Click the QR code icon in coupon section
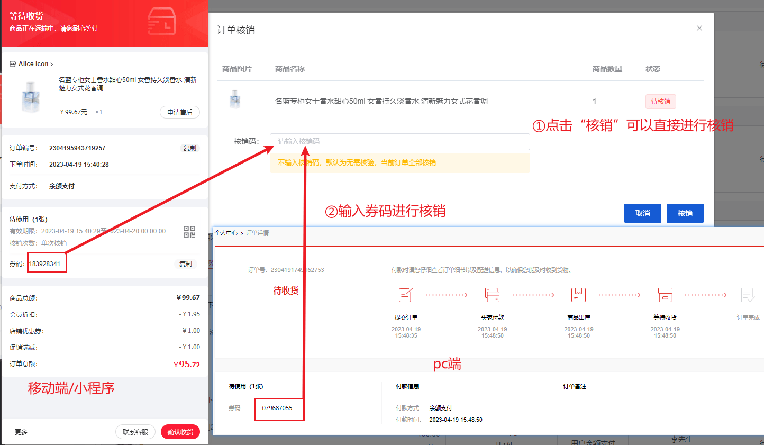The width and height of the screenshot is (764, 445). (x=189, y=232)
